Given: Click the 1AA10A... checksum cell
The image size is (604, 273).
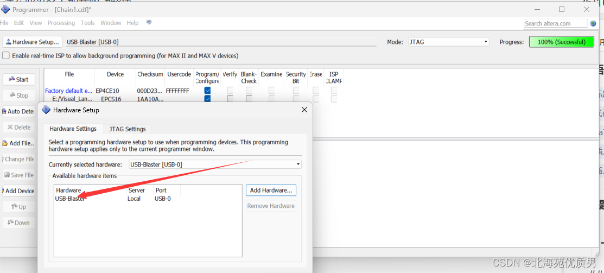Looking at the screenshot, I should [x=150, y=99].
